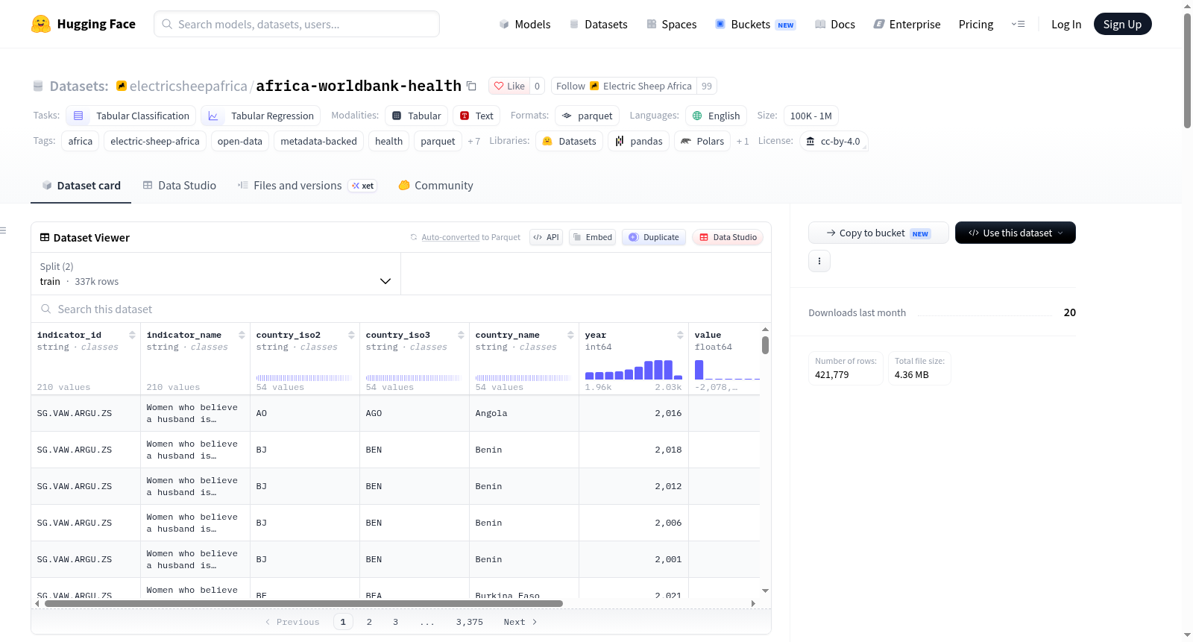Switch to the Data Studio tab
The image size is (1193, 642).
coord(180,185)
